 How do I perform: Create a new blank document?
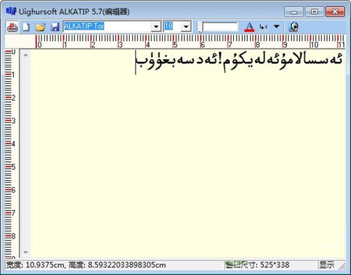click(26, 27)
